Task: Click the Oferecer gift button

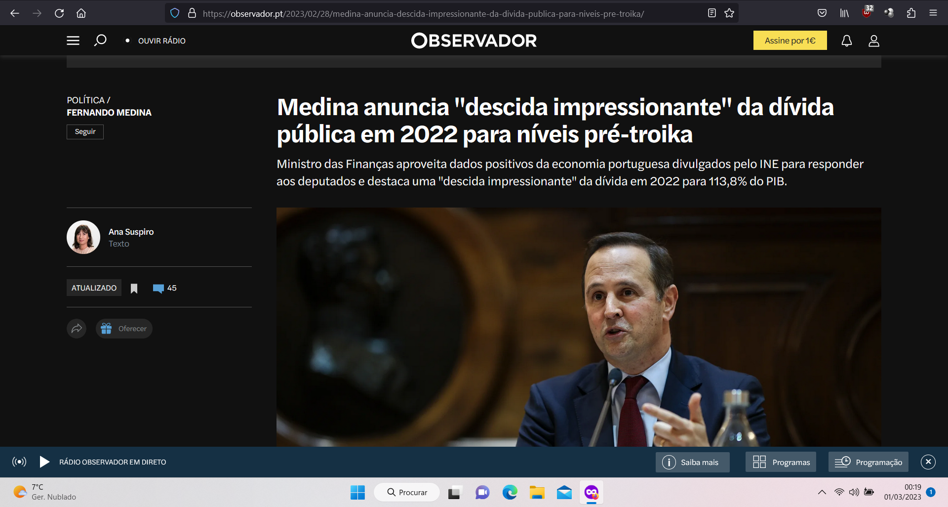Action: 124,329
